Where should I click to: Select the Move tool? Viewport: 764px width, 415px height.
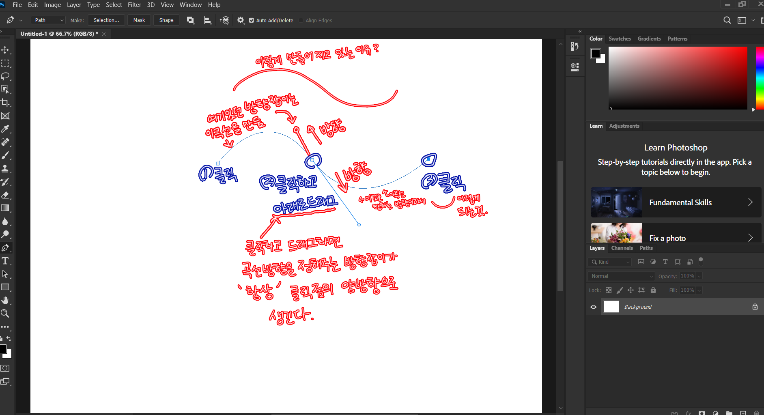5,50
